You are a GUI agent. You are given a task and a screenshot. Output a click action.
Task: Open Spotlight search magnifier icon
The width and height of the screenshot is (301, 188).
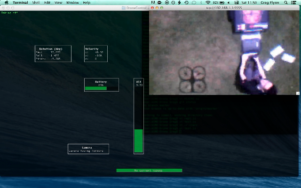285,2
